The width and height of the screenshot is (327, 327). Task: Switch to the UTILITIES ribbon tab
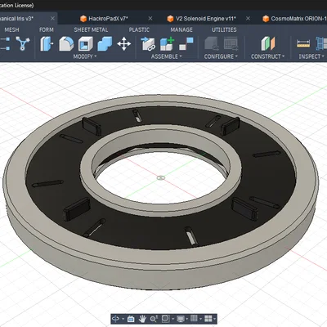click(x=224, y=29)
